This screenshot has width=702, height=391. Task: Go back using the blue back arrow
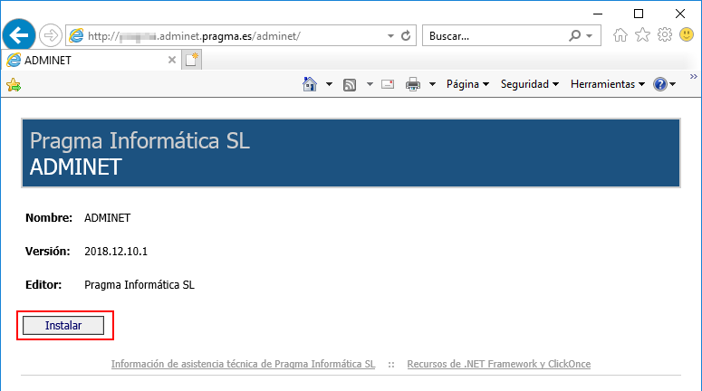pos(19,35)
